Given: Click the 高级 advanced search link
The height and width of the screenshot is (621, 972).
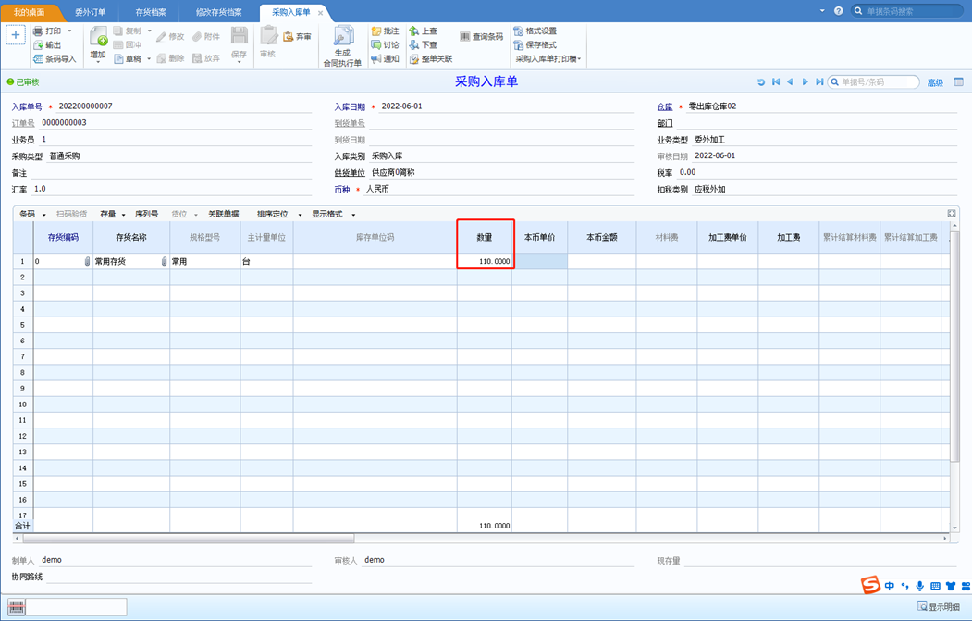Looking at the screenshot, I should click(935, 82).
